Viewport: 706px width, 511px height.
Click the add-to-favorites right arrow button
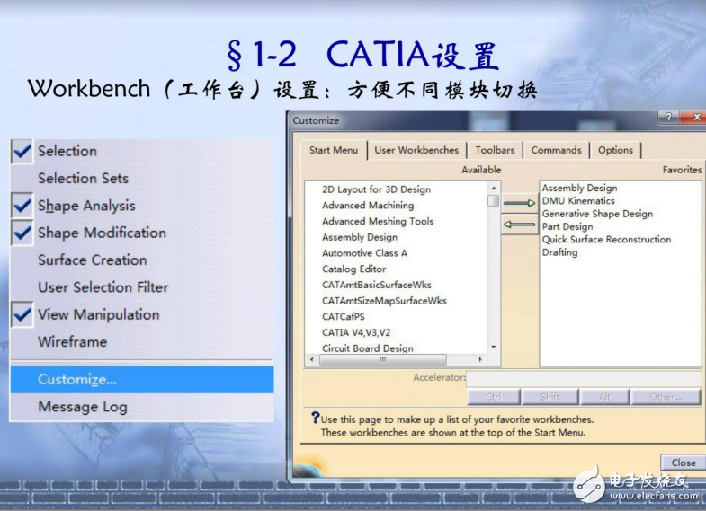click(519, 203)
